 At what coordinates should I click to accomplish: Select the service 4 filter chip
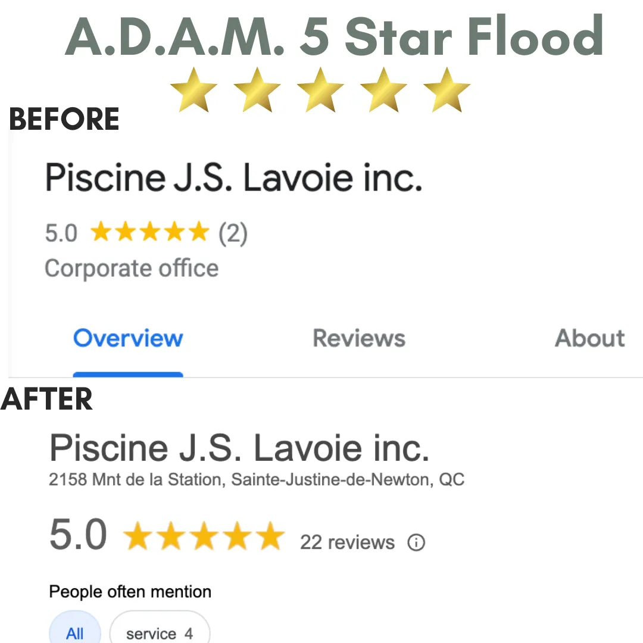click(160, 627)
